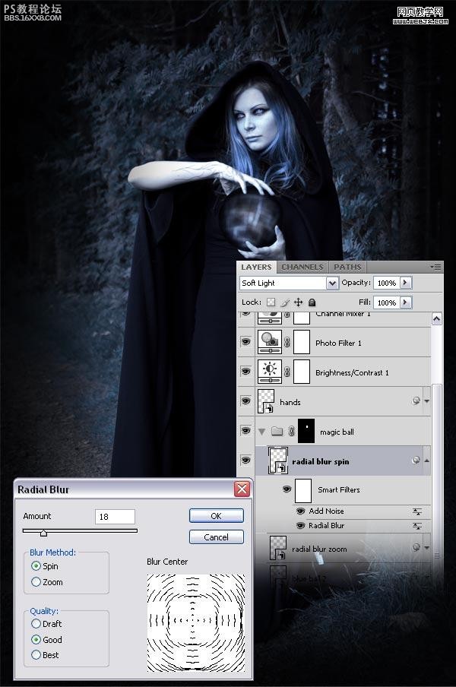Image resolution: width=456 pixels, height=687 pixels.
Task: Click the radial blur spin smart filter indicator
Action: pyautogui.click(x=416, y=460)
